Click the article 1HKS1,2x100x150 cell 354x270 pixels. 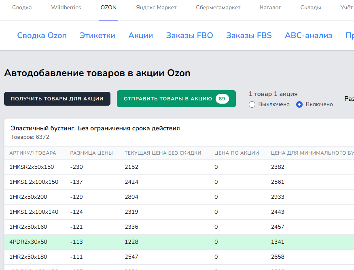point(34,182)
